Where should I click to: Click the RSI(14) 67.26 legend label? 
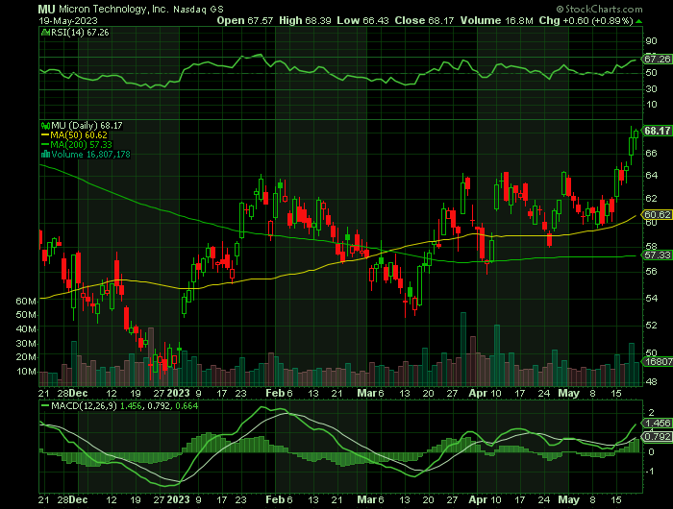point(80,33)
